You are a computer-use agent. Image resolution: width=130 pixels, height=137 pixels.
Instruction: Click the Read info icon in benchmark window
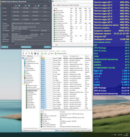[x=19, y=5]
